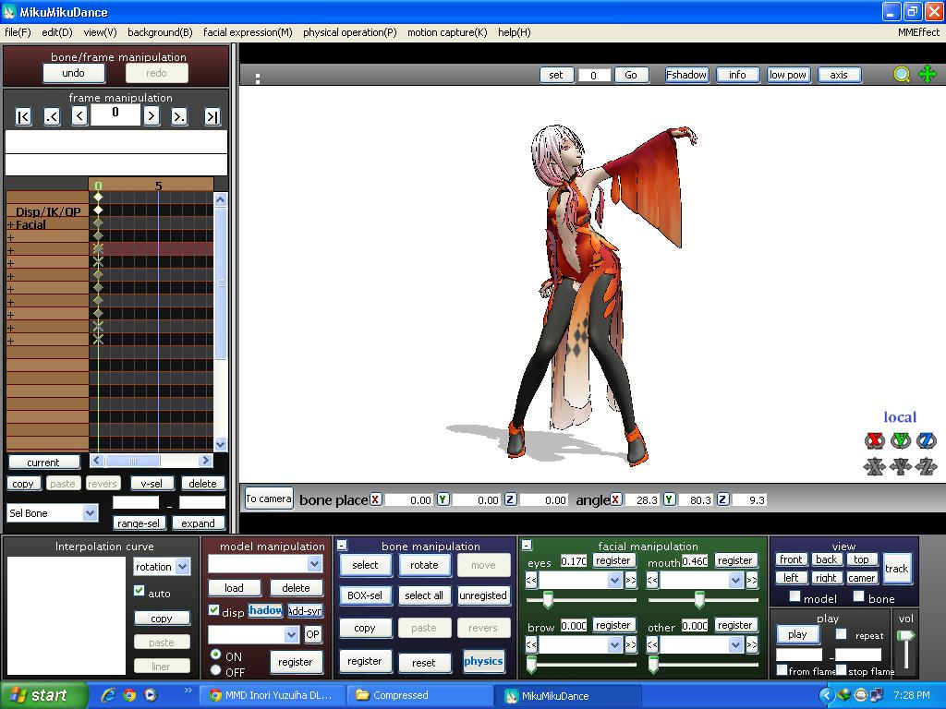Toggle model disp checkbox
946x709 pixels.
click(x=213, y=610)
